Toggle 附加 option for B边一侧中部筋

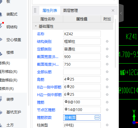pos(107,87)
